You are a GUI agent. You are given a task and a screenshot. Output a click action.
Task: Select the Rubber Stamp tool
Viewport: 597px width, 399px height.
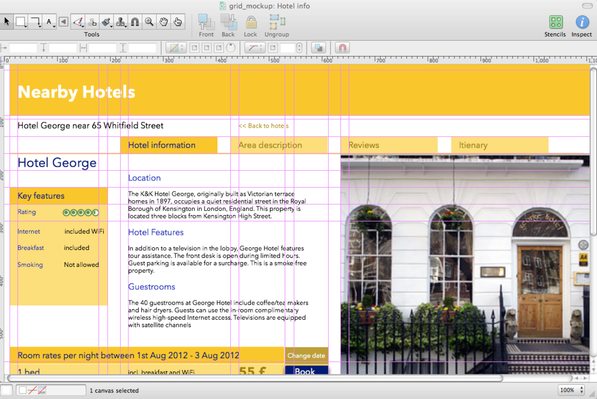(121, 22)
